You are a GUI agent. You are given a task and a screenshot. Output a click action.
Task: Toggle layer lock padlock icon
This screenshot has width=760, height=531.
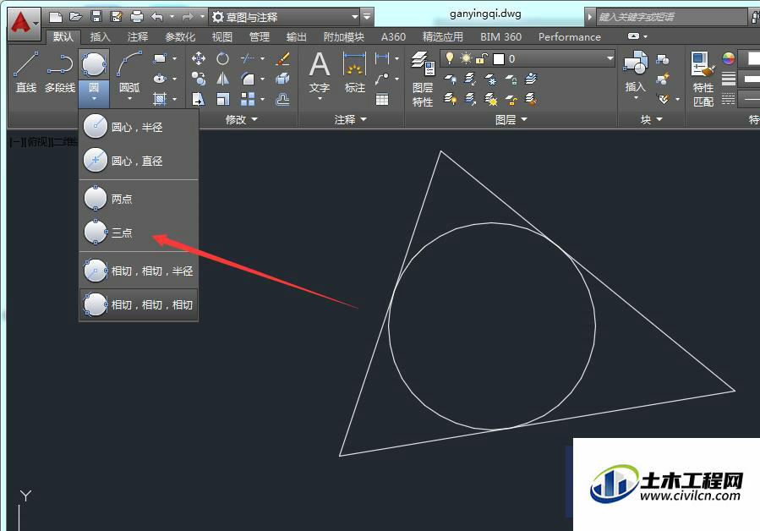481,58
